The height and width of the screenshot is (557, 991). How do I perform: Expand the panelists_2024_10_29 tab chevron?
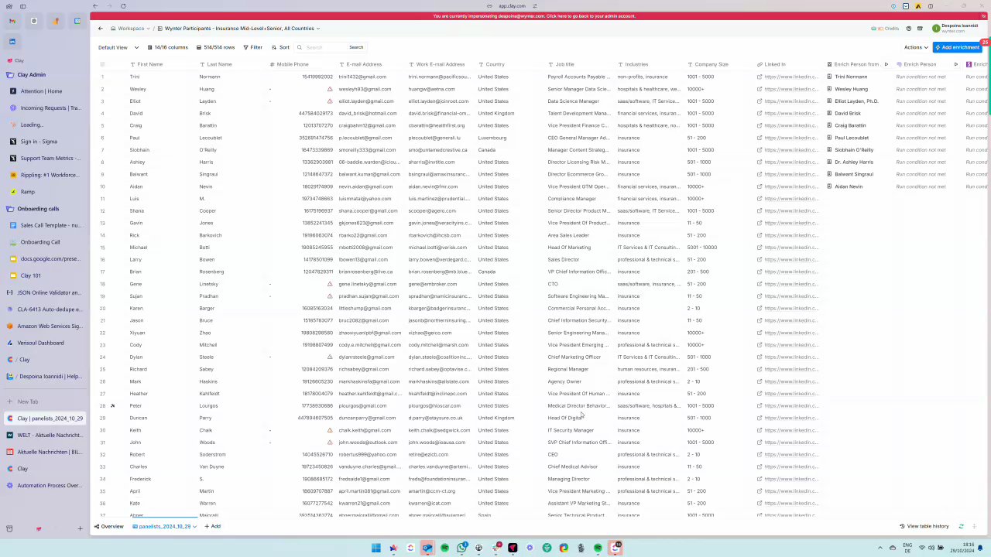194,526
